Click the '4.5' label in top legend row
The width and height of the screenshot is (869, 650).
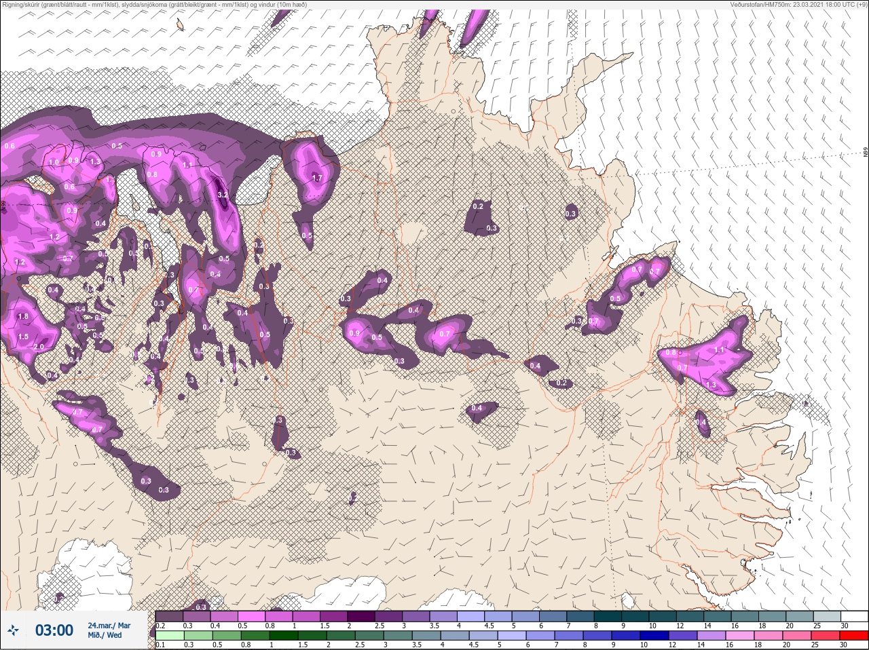click(x=489, y=626)
